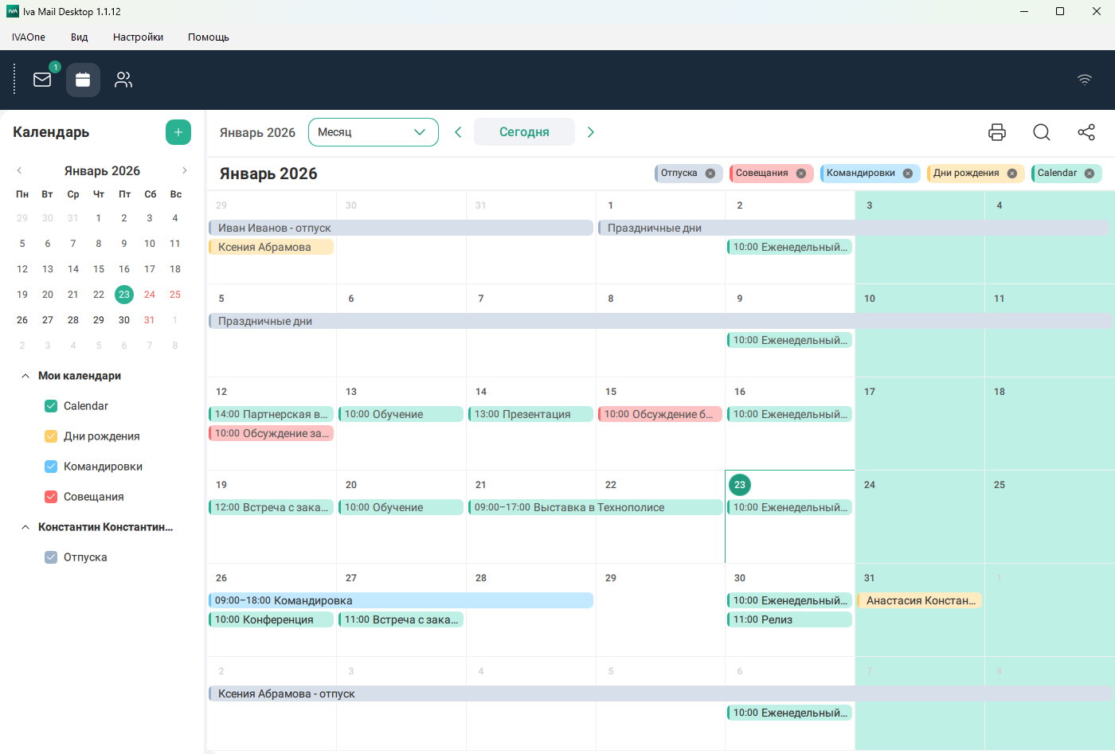
Task: Collapse the Константин Константин... calendar group
Action: click(x=25, y=527)
